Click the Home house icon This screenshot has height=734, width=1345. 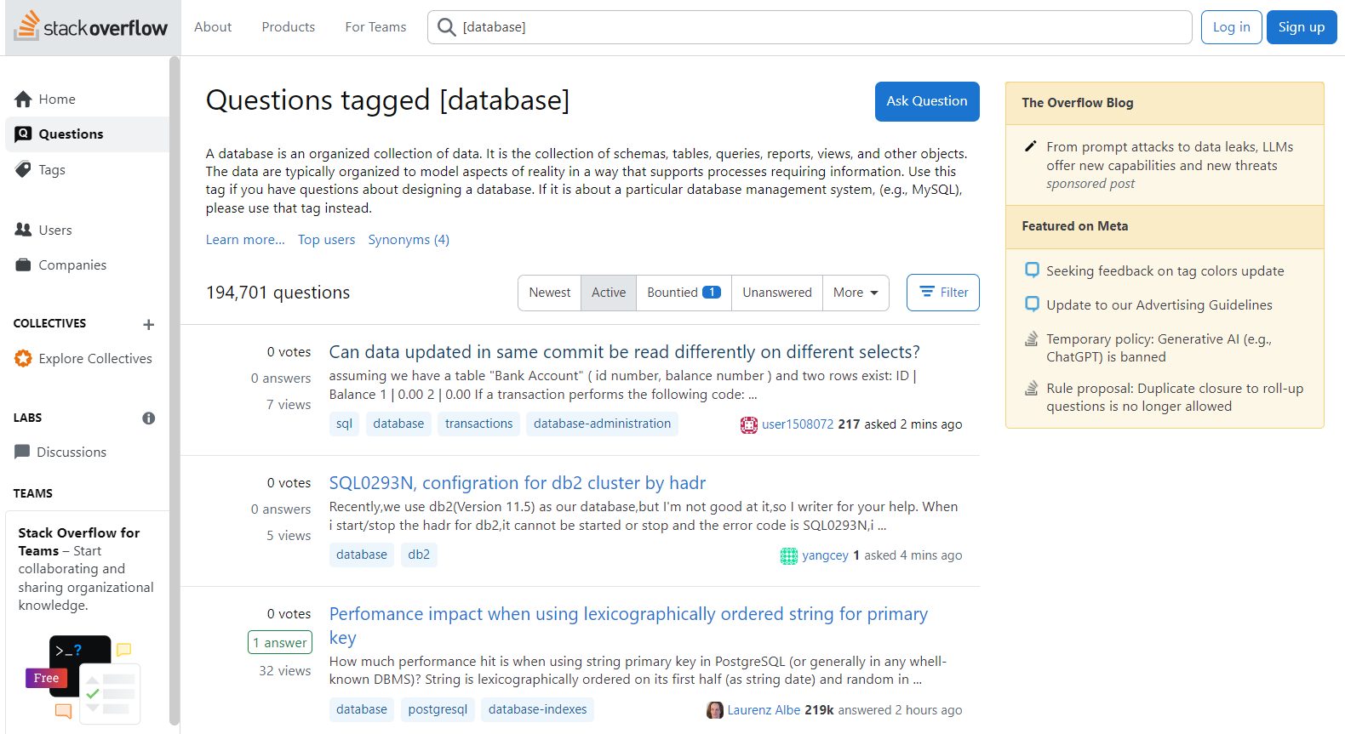click(23, 100)
